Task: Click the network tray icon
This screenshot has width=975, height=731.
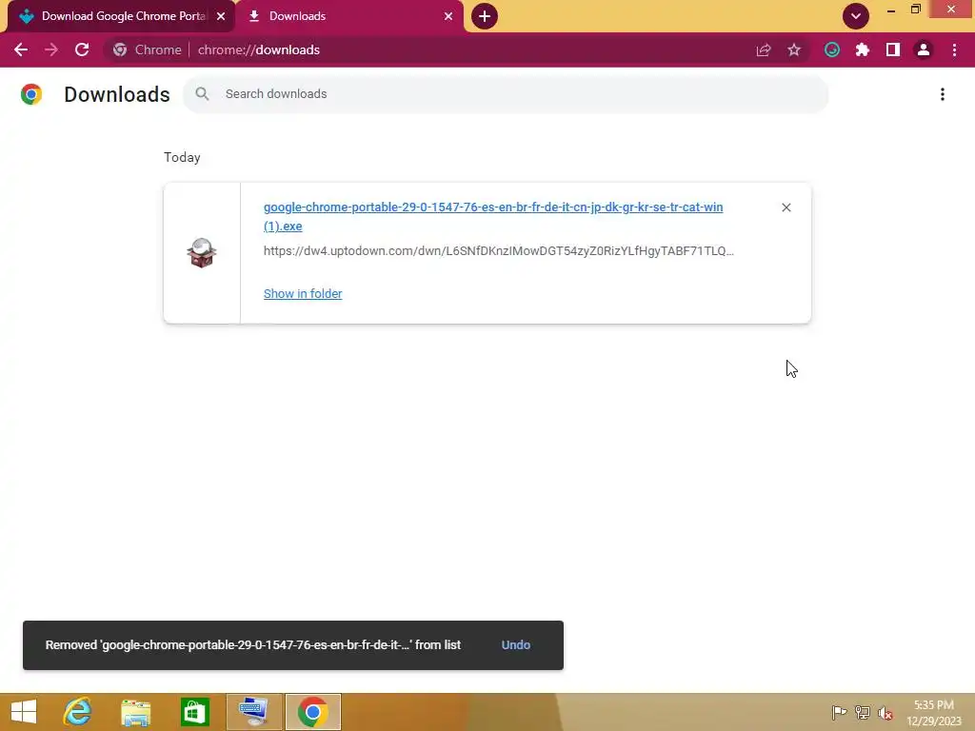Action: (x=862, y=712)
